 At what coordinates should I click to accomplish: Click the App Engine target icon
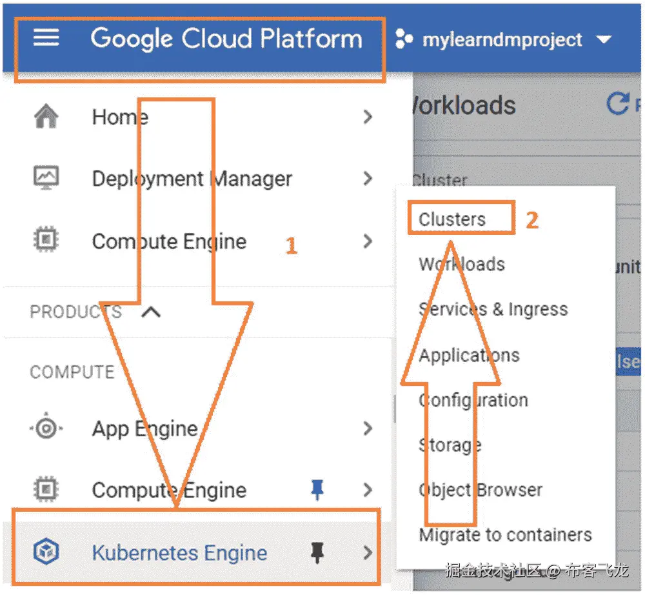(46, 429)
